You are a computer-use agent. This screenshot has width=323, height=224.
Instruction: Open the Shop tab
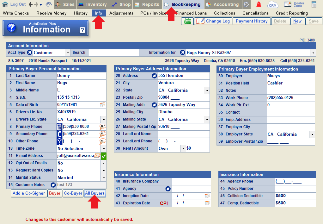(x=122, y=4)
